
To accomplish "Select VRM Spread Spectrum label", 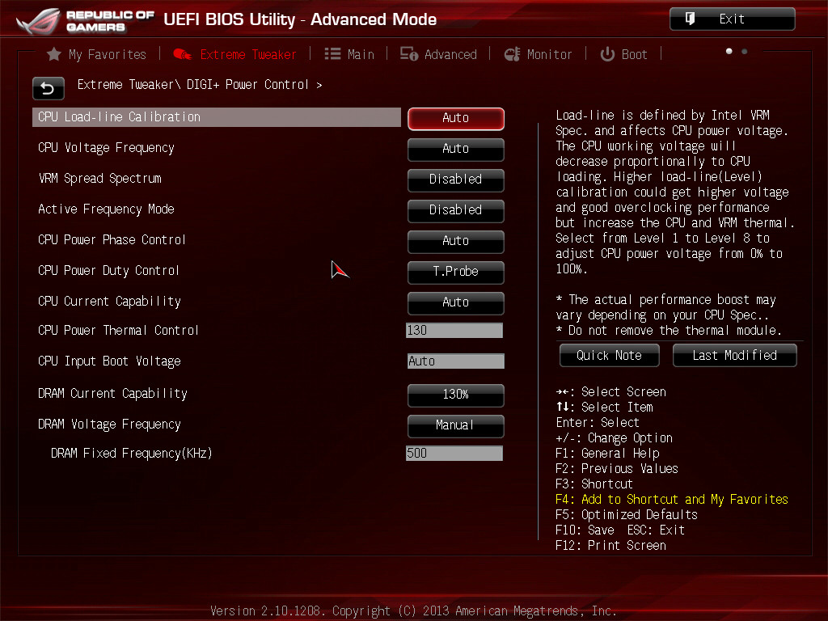I will pyautogui.click(x=99, y=179).
